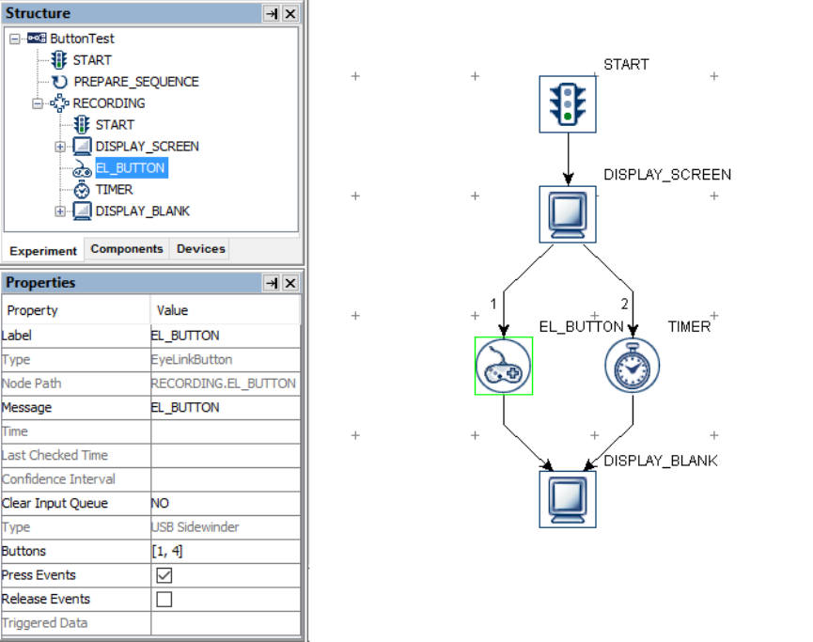Click the Last Checked Time property row

(151, 455)
